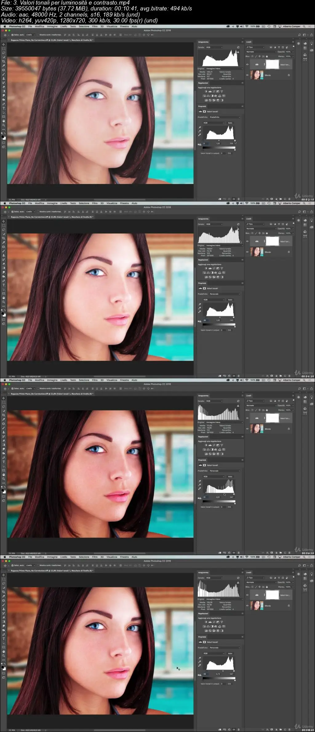Open the Finestra menu in the fourth frame
The height and width of the screenshot is (732, 315).
[x=124, y=557]
